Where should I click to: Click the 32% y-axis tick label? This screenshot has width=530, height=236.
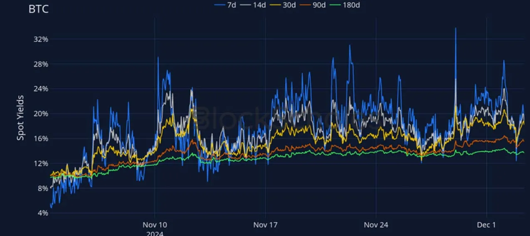pyautogui.click(x=41, y=39)
